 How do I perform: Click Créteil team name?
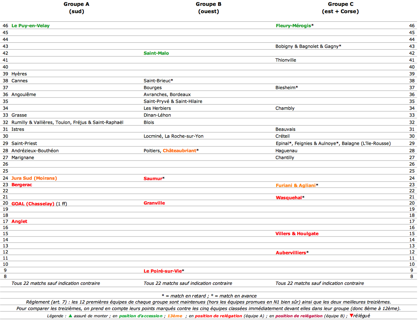coord(283,136)
